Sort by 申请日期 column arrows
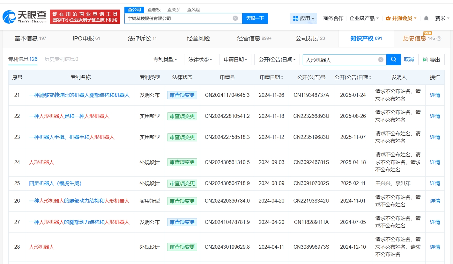Viewport: 453px width, 264px height. (x=282, y=77)
